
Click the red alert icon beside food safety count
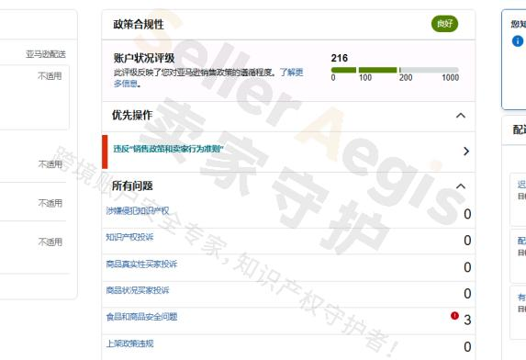[x=454, y=316]
